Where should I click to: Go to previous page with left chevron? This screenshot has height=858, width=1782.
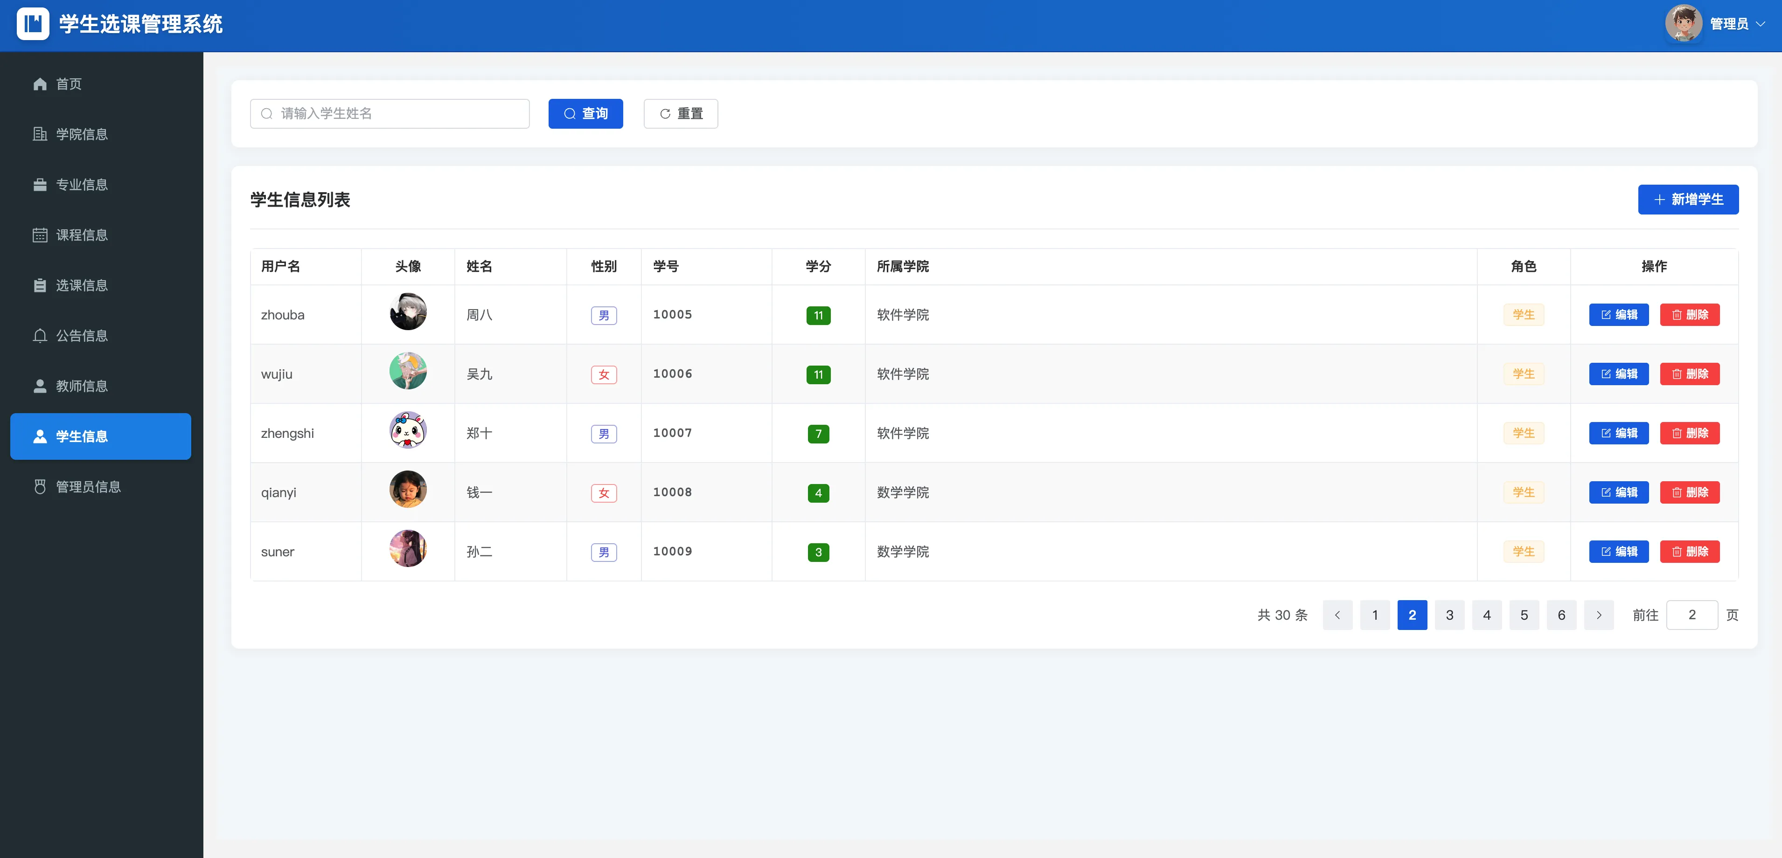click(x=1337, y=615)
